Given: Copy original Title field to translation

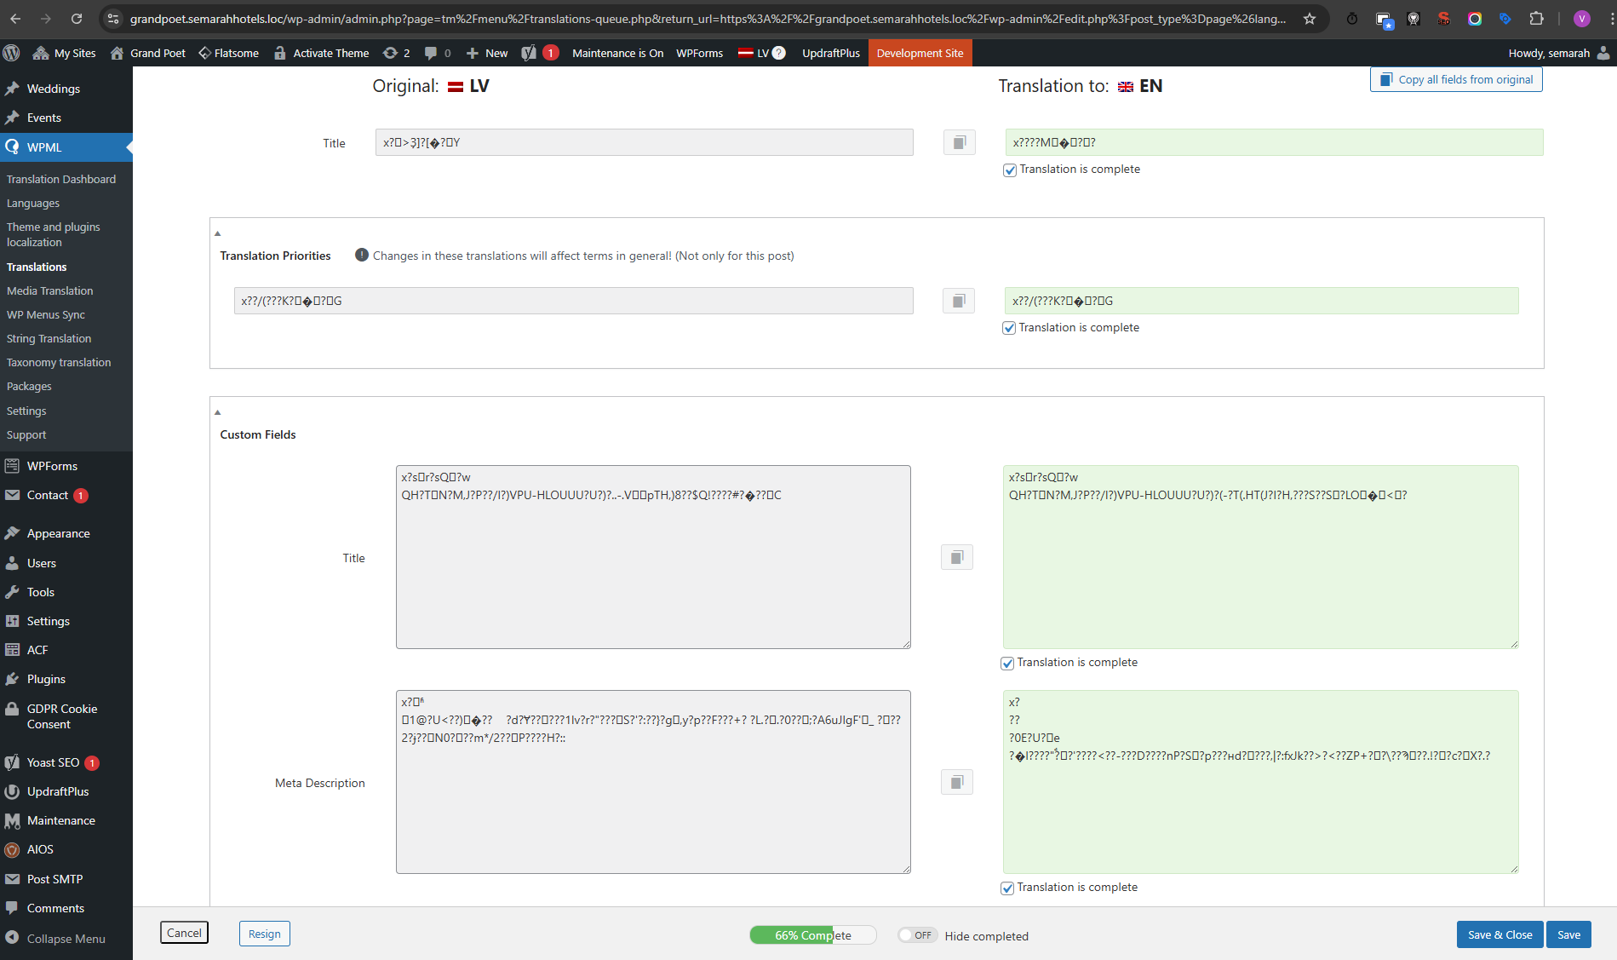Looking at the screenshot, I should click(959, 142).
